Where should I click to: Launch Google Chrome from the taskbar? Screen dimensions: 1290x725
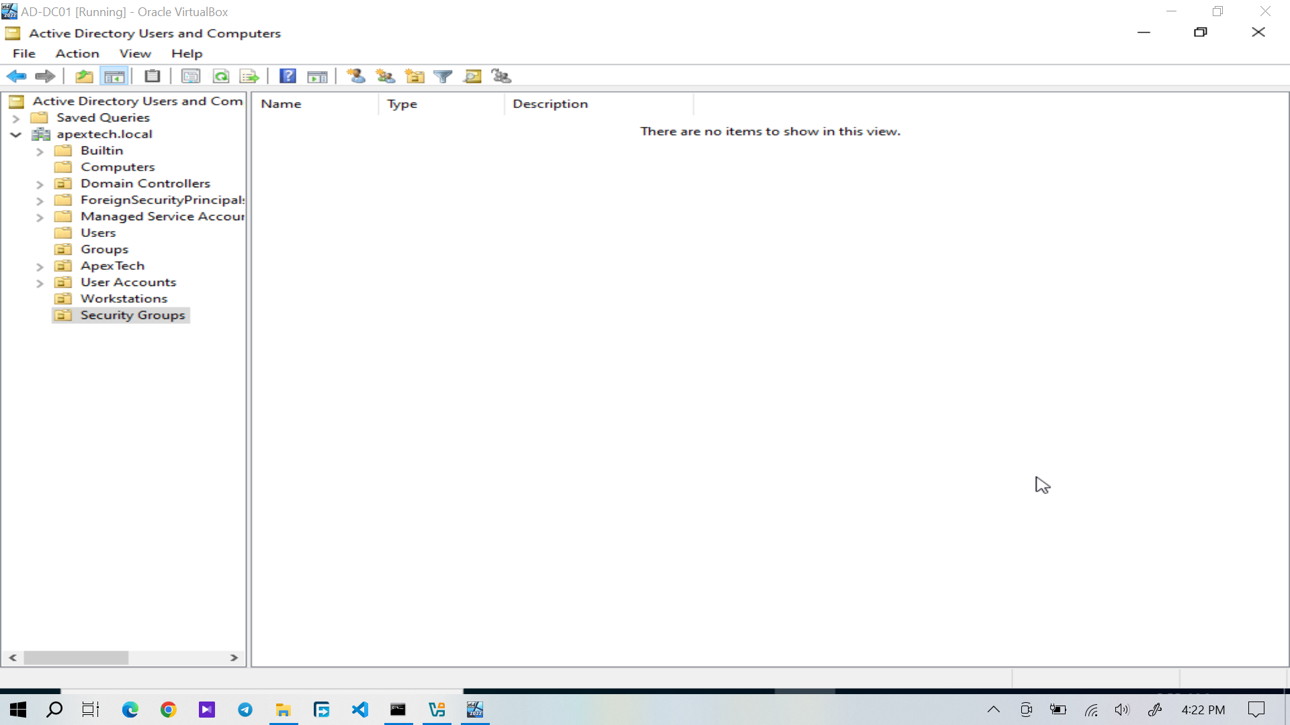168,710
